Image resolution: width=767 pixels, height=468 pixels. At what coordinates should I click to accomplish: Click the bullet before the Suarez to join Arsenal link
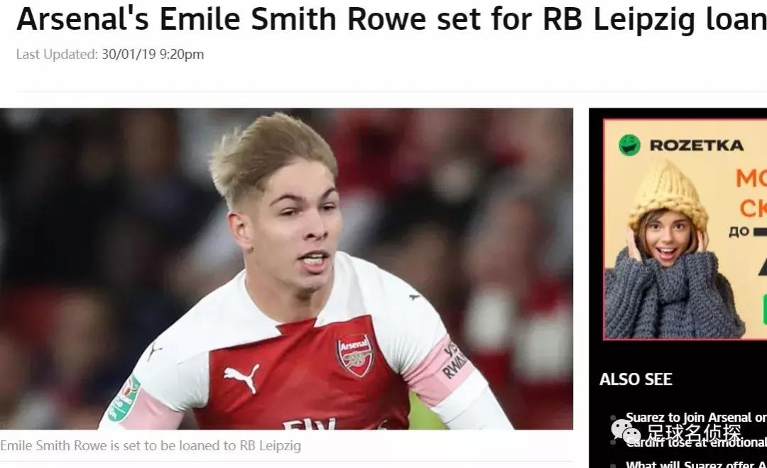613,418
